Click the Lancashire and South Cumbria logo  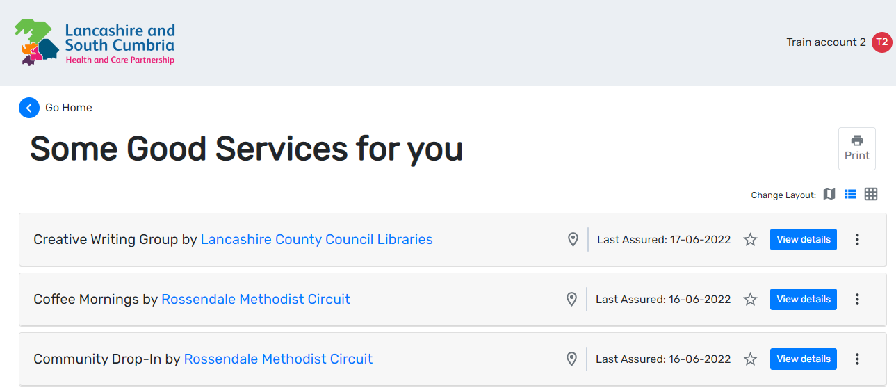(95, 42)
